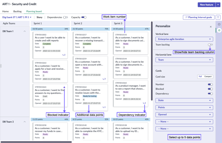This screenshot has width=222, height=143.
Task: Click the blocked indicator on STRY0010265
Action: pos(64,87)
